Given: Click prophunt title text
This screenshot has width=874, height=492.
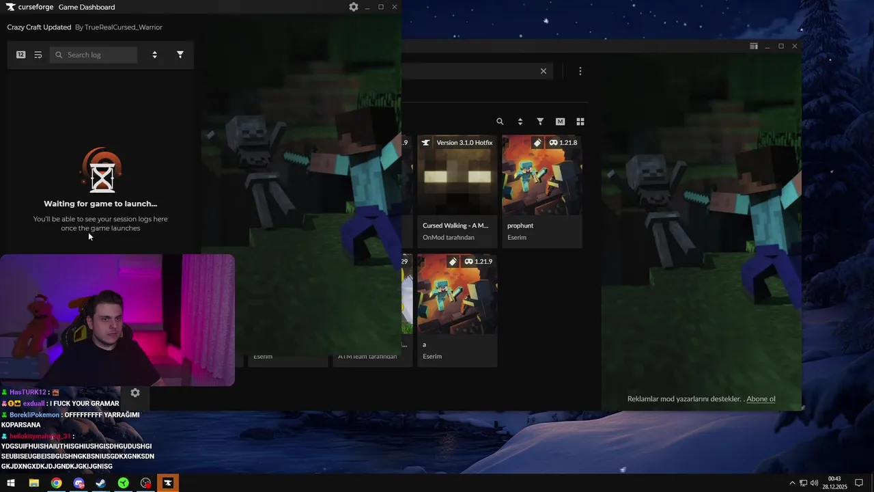Looking at the screenshot, I should point(520,225).
